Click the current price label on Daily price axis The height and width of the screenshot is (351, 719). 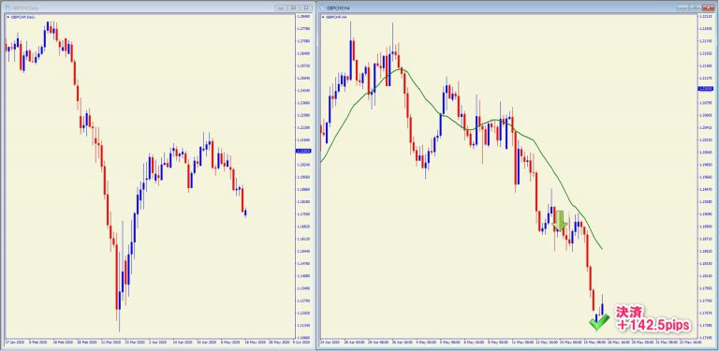[303, 151]
